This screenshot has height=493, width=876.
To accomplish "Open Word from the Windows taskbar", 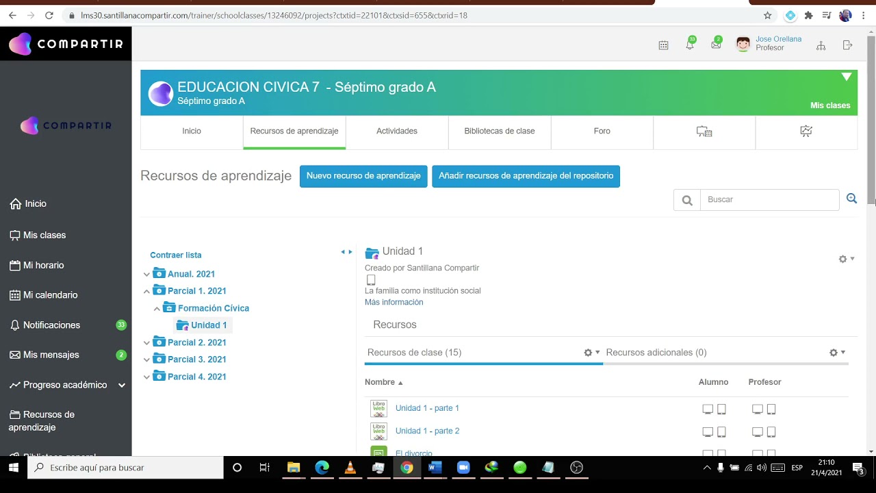I will (435, 468).
